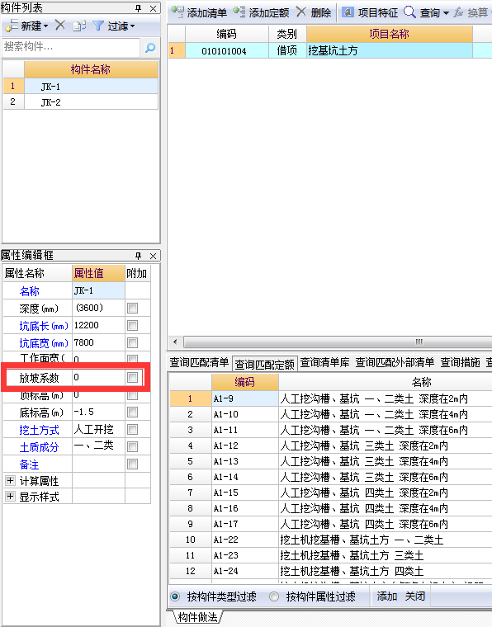Viewport: 492px width, 627px height.
Task: Click the 换算 toolbar button
Action: coord(471,12)
